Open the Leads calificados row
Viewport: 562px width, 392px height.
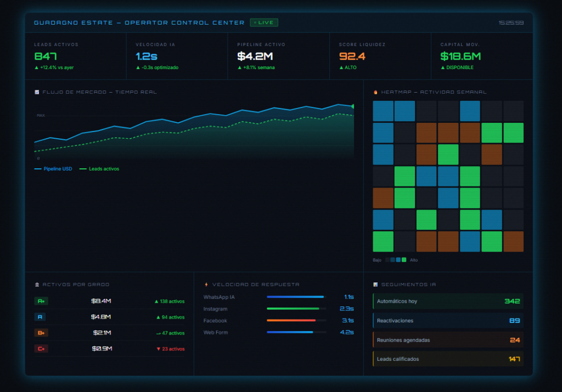pos(448,359)
